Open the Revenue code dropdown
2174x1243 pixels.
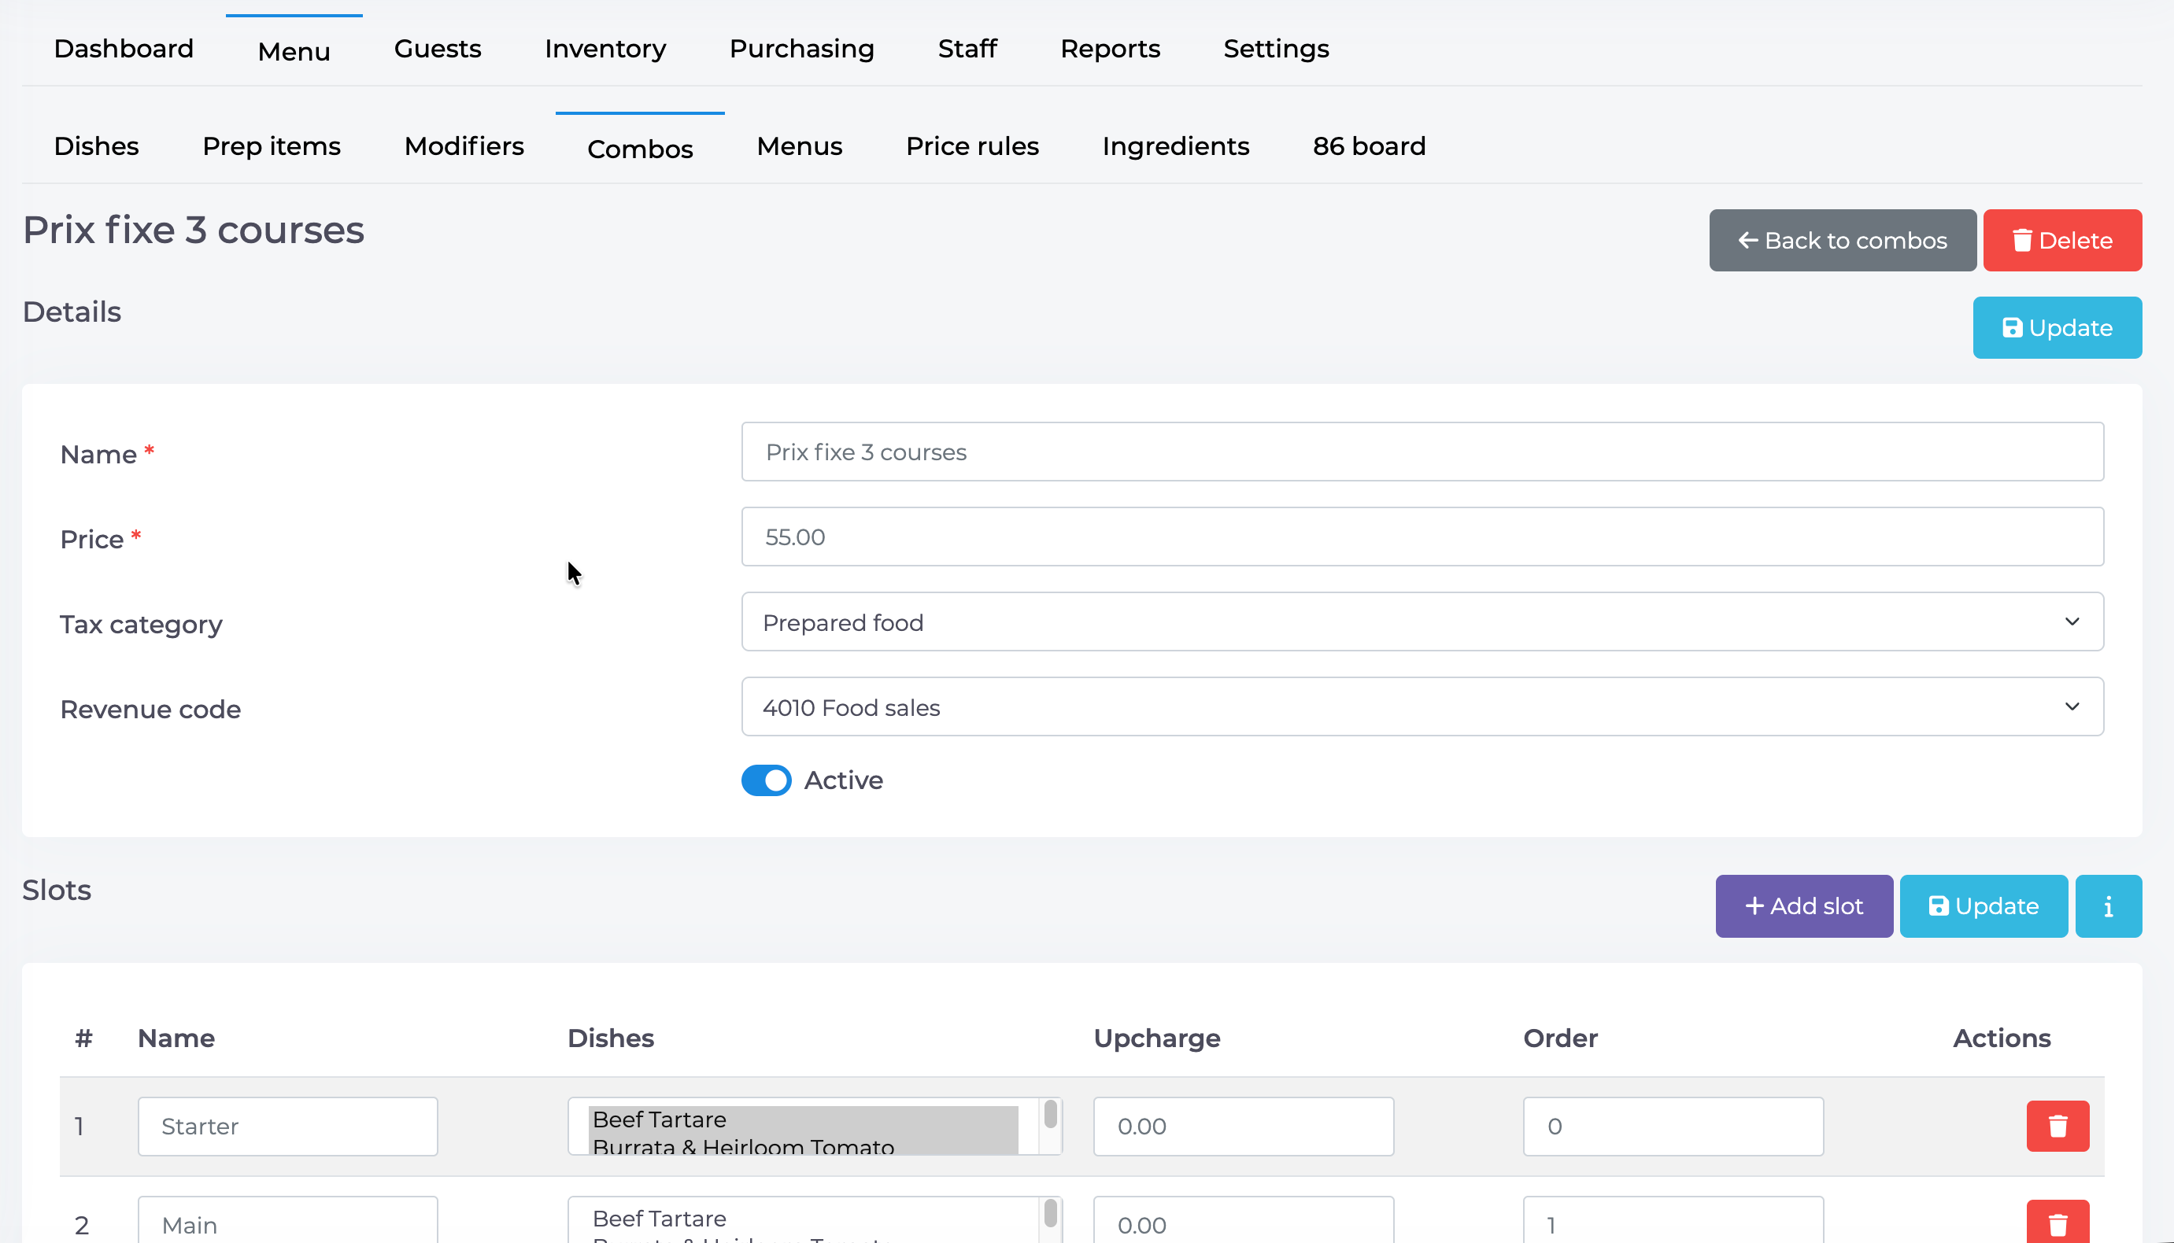(x=1422, y=707)
